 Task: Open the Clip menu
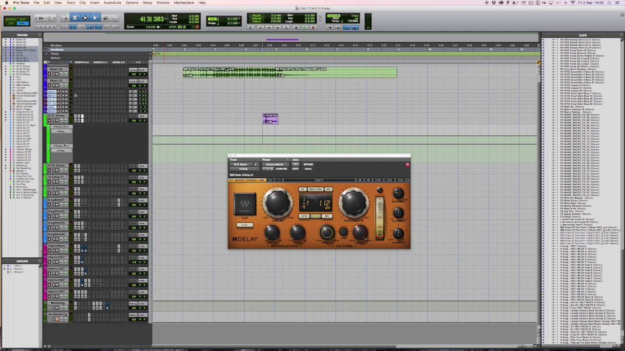[x=83, y=3]
